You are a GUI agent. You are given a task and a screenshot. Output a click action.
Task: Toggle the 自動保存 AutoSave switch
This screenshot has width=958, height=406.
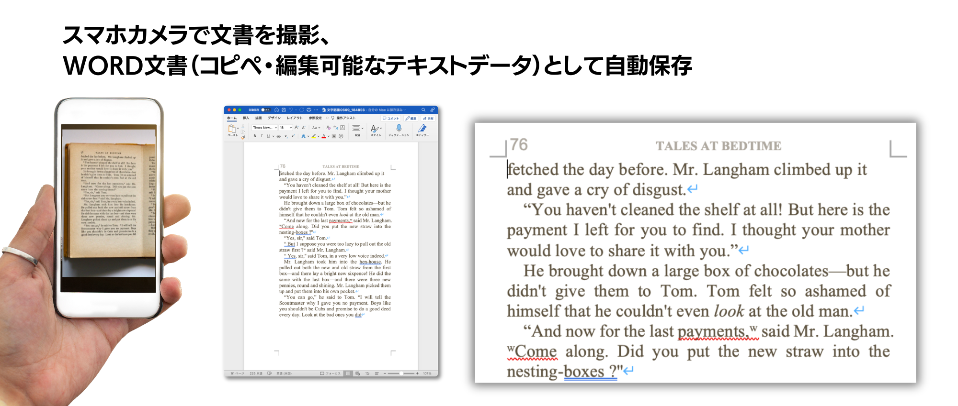[266, 110]
